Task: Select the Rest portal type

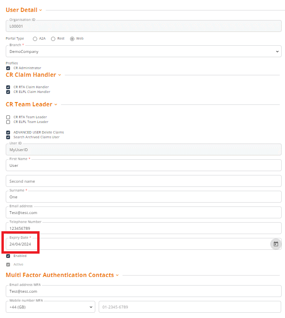Action: pyautogui.click(x=53, y=39)
